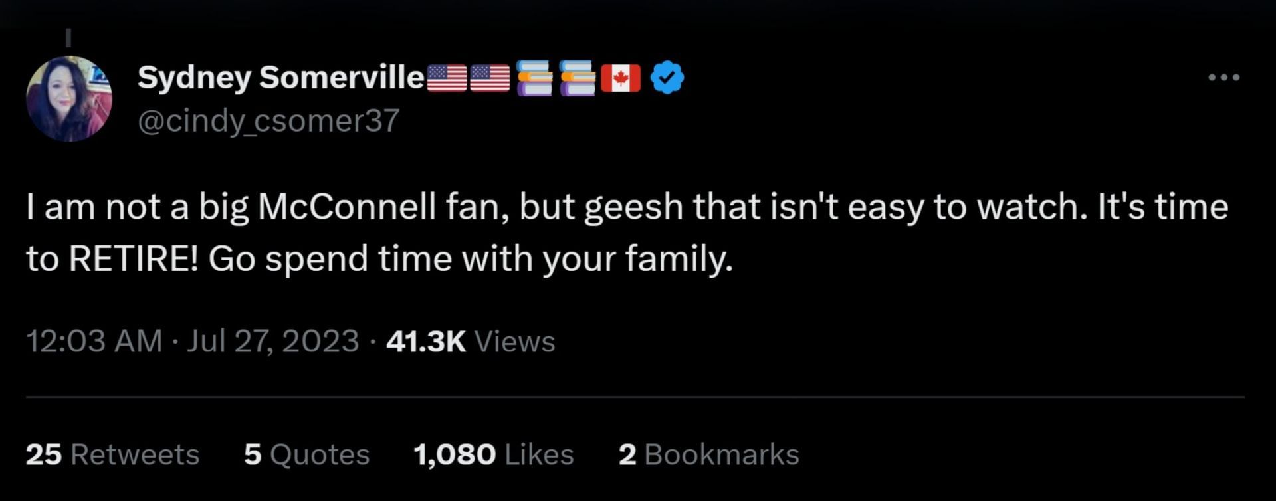Click the blue verified checkmark badge
This screenshot has width=1276, height=501.
coord(667,78)
